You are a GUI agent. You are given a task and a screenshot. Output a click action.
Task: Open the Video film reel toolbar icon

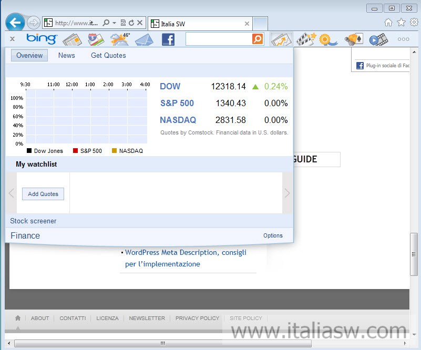[x=378, y=39]
